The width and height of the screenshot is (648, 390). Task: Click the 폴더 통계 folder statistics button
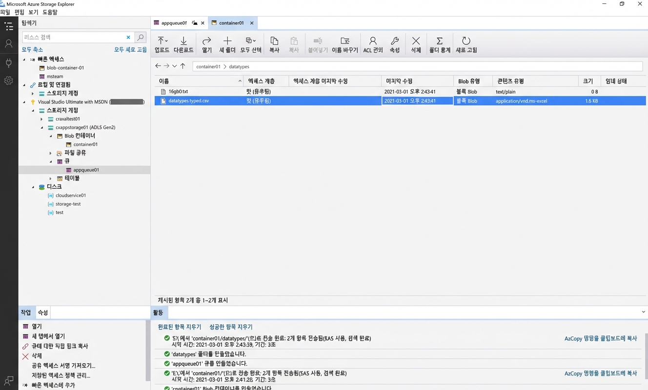[x=440, y=44]
